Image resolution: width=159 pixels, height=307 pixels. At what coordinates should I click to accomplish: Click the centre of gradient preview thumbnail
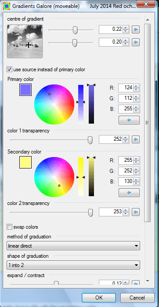click(x=25, y=41)
